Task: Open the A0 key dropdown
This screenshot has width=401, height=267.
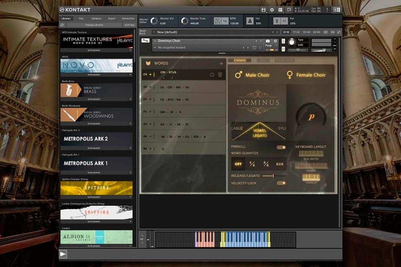Action: tap(150, 137)
